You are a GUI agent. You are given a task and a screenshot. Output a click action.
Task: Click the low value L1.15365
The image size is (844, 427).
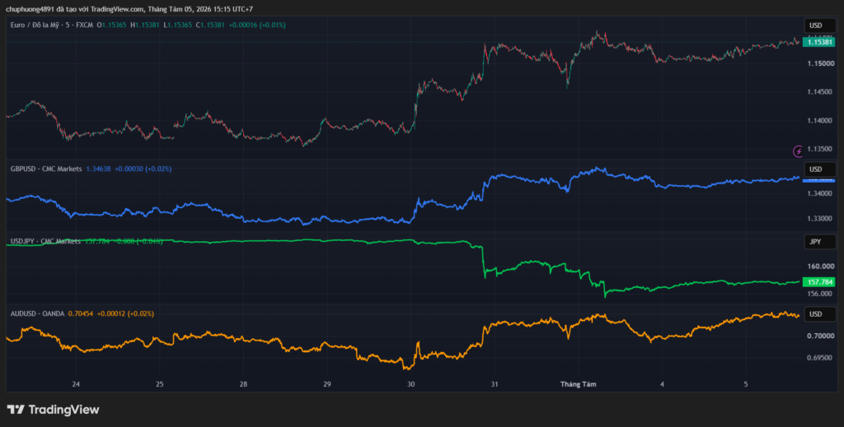coord(178,25)
